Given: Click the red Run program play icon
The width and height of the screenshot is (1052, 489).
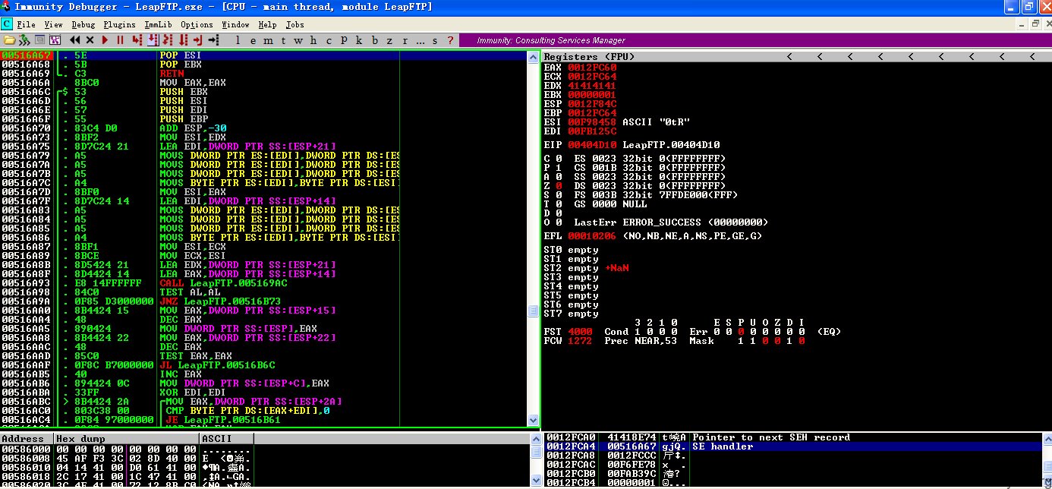Looking at the screenshot, I should coord(105,39).
